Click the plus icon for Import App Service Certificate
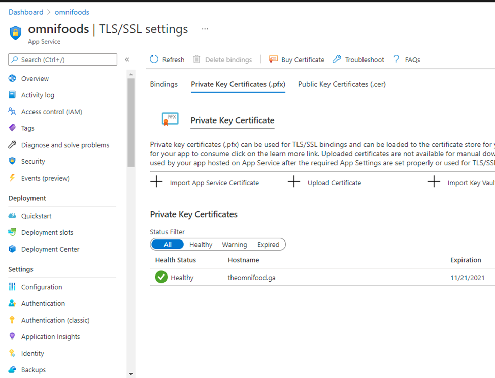This screenshot has height=378, width=495. click(156, 182)
